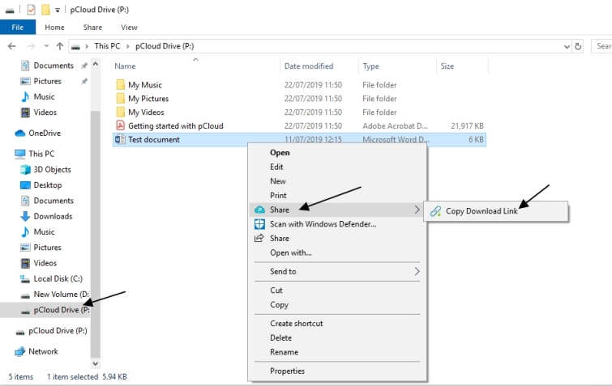612x386 pixels.
Task: Open the recent locations dropdown arrow
Action: pyautogui.click(x=46, y=46)
